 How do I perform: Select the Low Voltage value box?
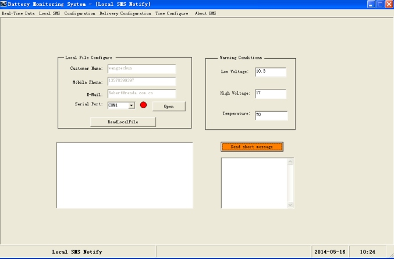[x=271, y=72]
